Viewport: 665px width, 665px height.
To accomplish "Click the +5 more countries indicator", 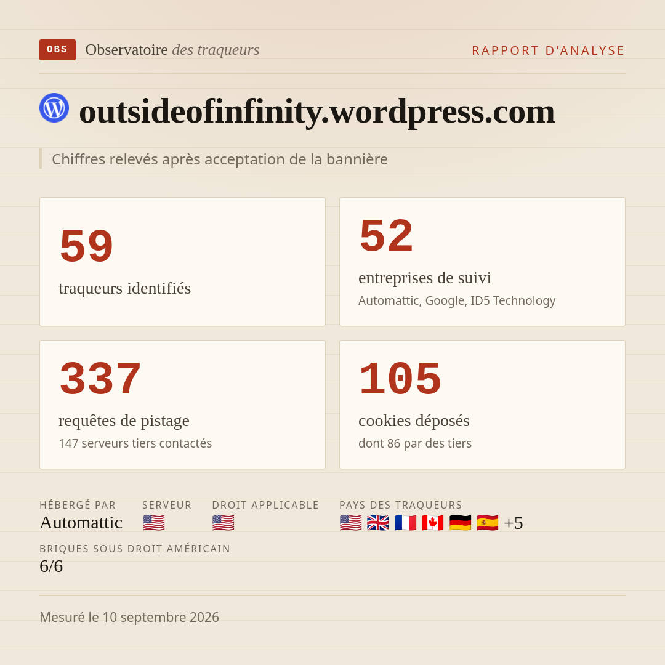I will click(x=513, y=523).
